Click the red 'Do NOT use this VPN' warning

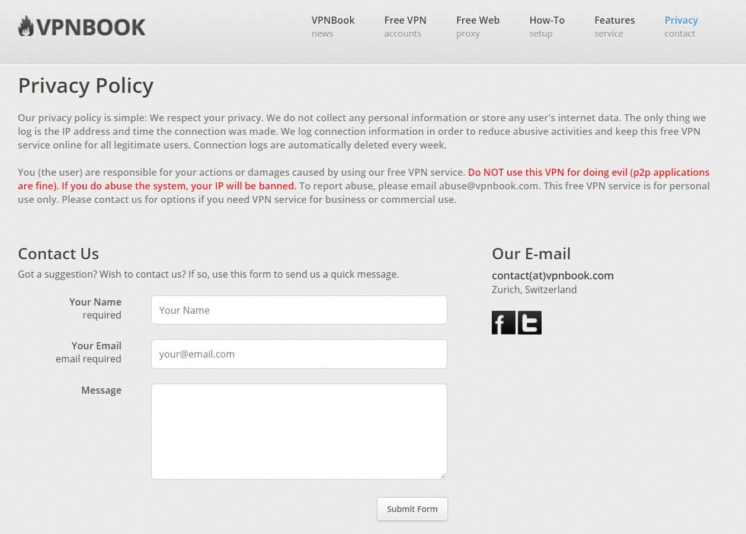[364, 179]
